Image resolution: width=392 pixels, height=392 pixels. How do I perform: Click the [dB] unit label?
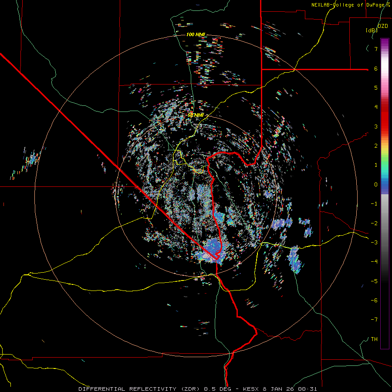coord(372,30)
